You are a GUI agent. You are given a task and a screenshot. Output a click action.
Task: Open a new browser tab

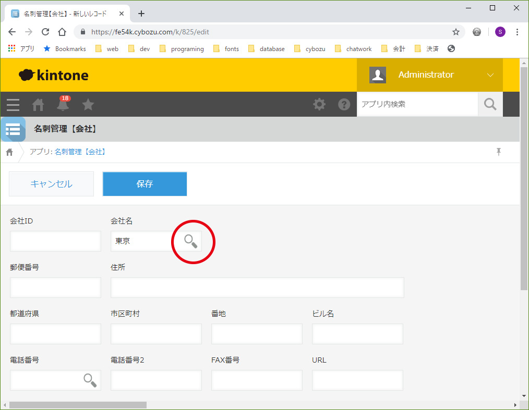[x=141, y=14]
